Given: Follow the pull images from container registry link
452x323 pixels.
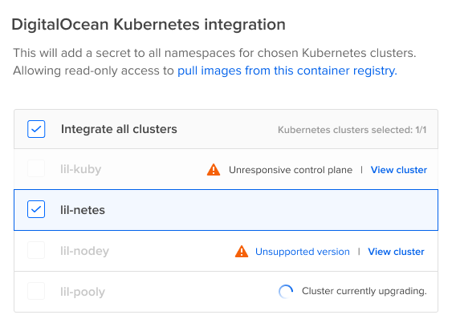Looking at the screenshot, I should [287, 71].
